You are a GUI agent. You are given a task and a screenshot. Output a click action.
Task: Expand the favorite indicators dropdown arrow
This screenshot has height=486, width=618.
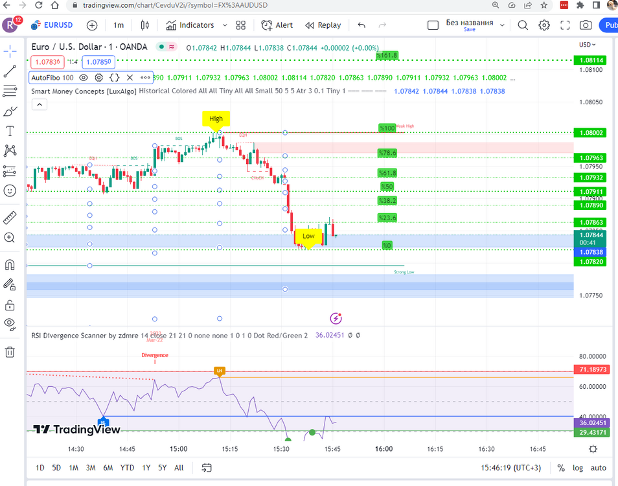pyautogui.click(x=225, y=25)
